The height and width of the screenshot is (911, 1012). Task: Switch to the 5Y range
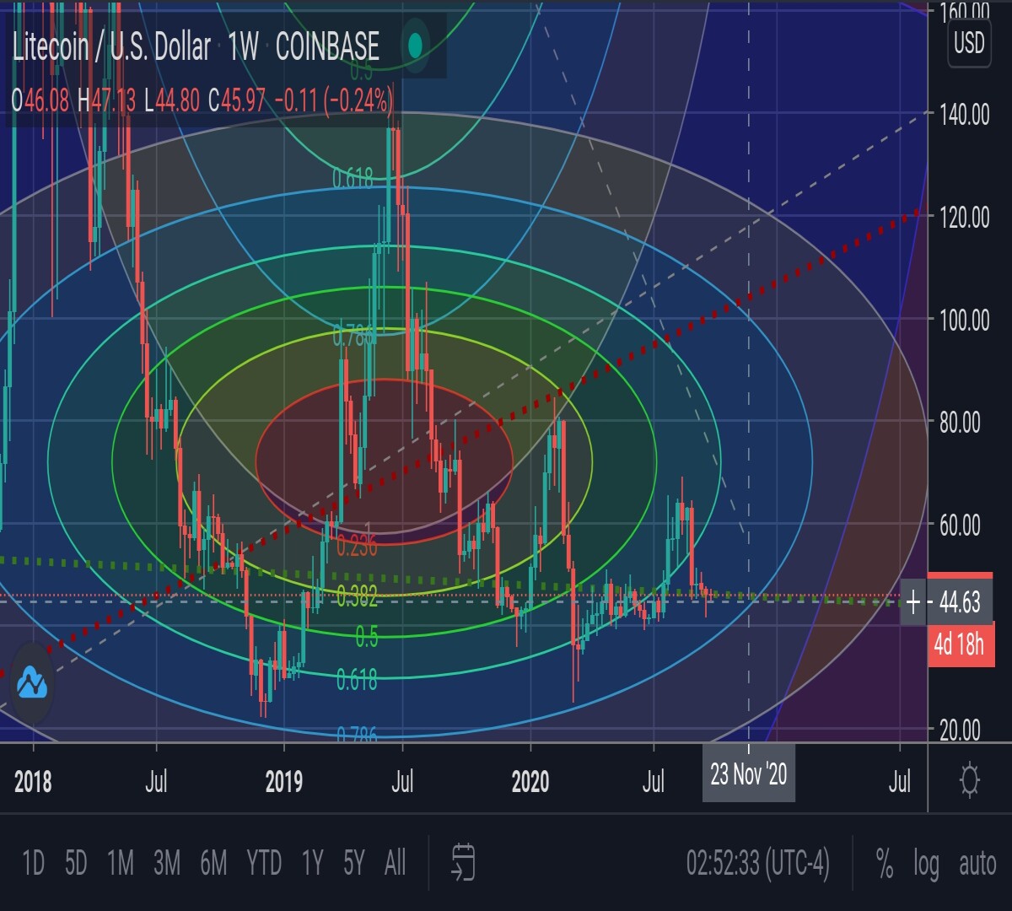(354, 863)
